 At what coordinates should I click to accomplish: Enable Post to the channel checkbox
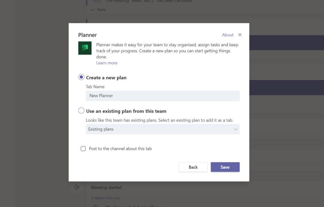click(83, 149)
